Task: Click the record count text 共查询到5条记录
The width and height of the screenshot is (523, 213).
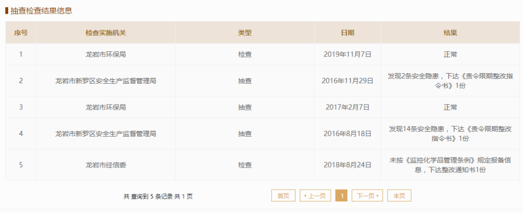Action: [x=158, y=197]
